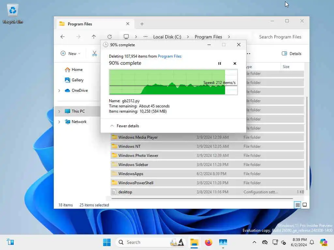Open the clock showing 8:39 PM
This screenshot has height=250, width=334.
[x=299, y=242]
